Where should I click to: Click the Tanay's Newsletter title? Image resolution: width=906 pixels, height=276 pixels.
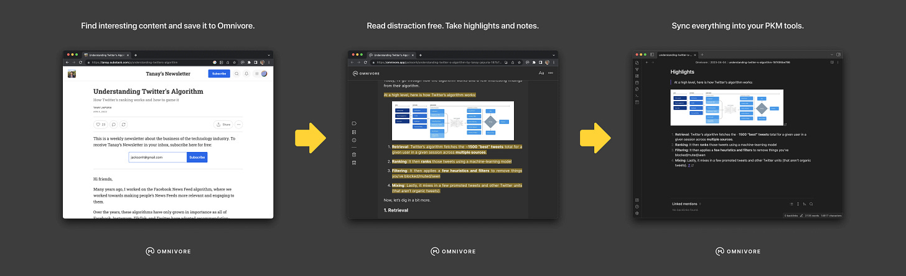point(168,74)
